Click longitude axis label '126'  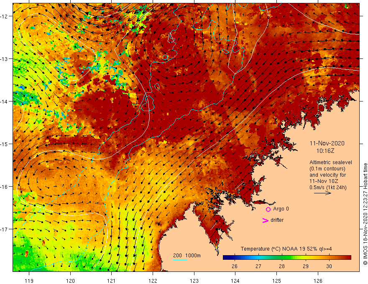[x=318, y=281]
